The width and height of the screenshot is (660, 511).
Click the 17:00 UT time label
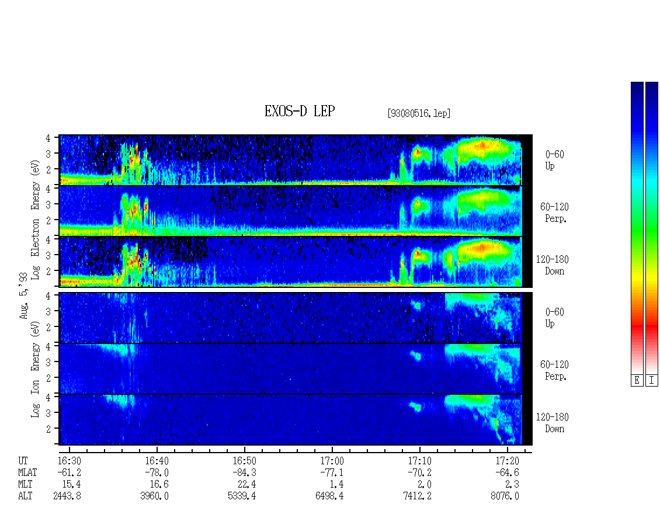tap(332, 461)
